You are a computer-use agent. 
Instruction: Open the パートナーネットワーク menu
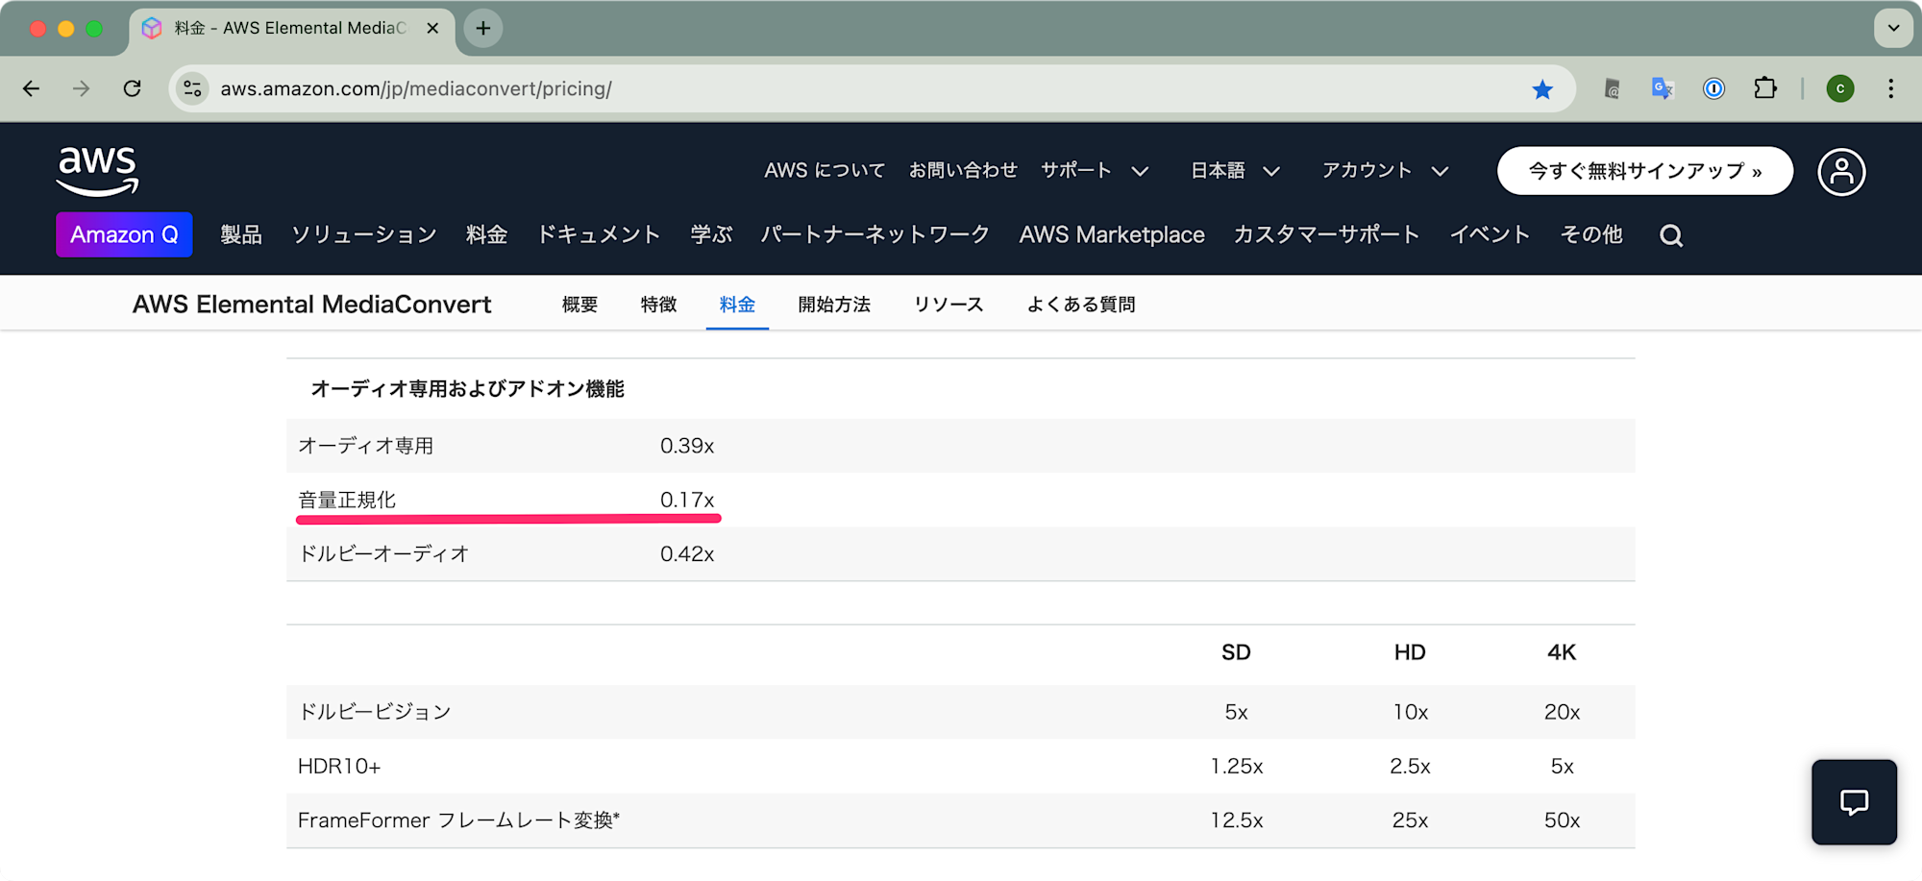pos(875,234)
